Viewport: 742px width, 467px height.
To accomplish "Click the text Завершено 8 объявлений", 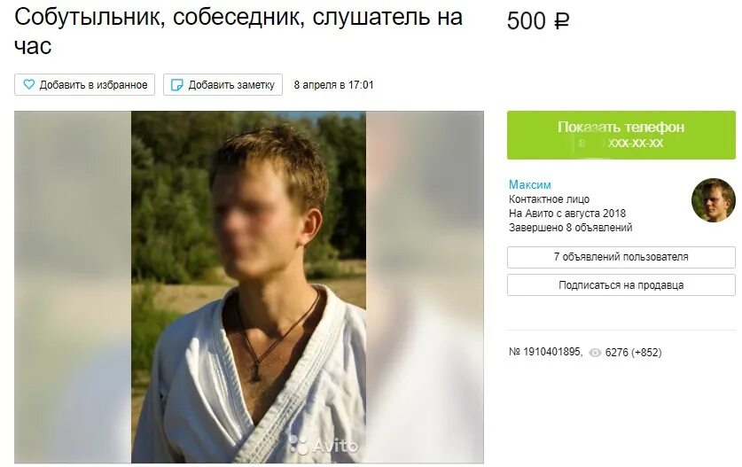I will [571, 228].
